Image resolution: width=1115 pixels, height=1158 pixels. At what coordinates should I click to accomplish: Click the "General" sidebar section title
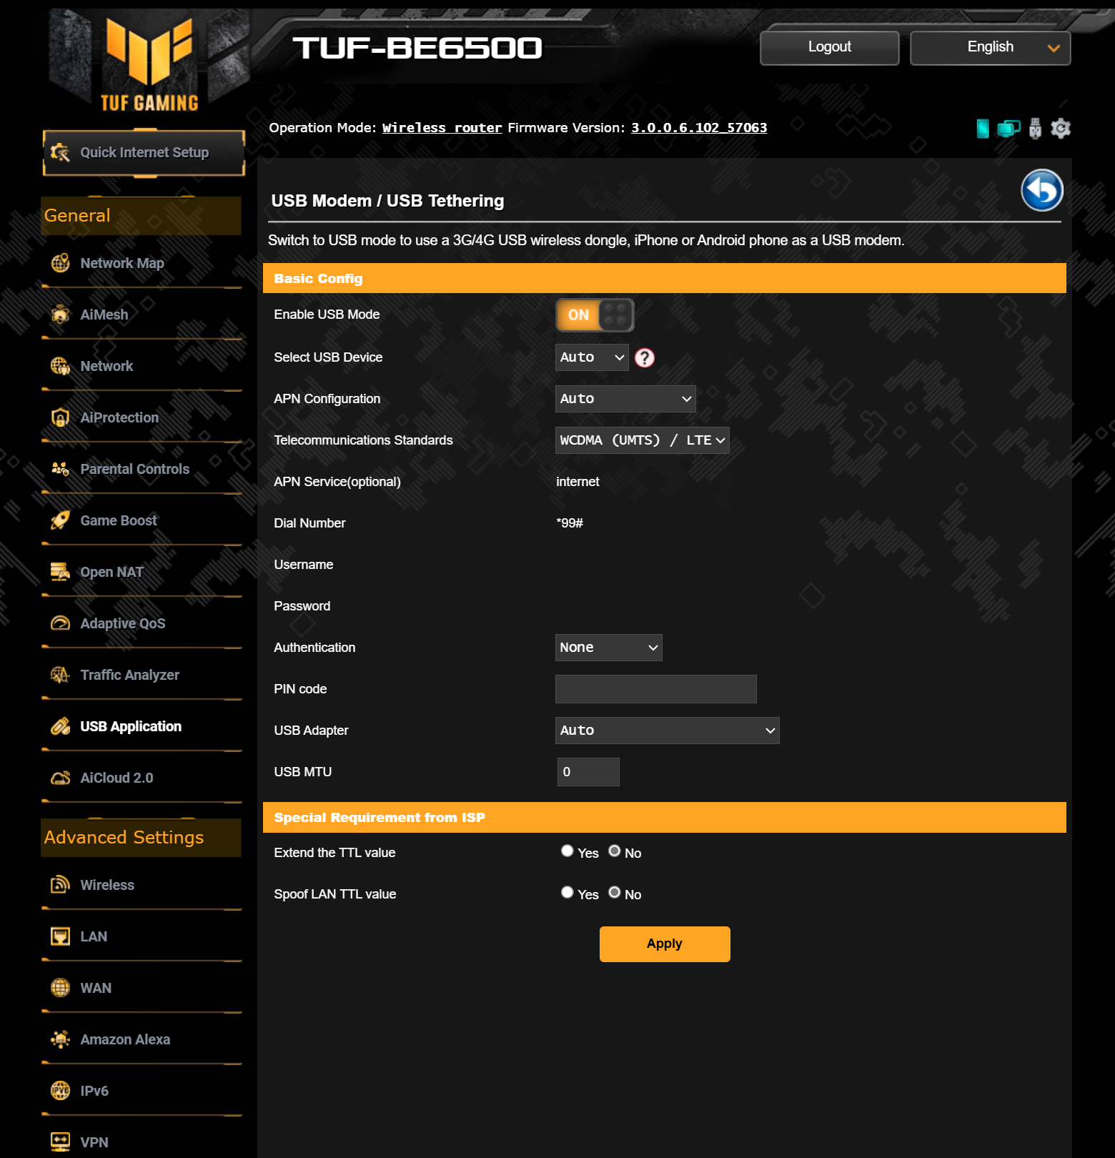point(77,216)
